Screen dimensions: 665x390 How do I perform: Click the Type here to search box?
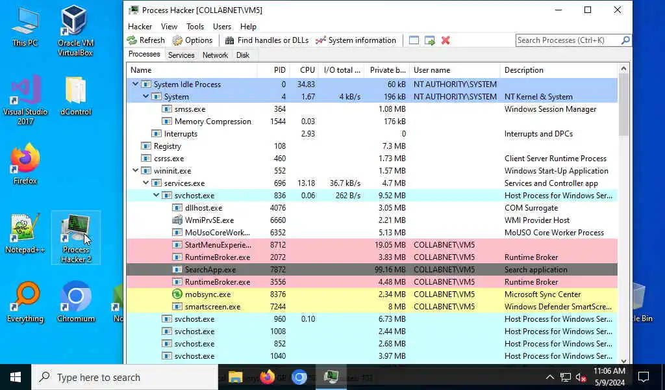click(124, 377)
